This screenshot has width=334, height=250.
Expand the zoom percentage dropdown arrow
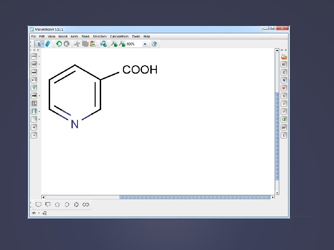[145, 44]
